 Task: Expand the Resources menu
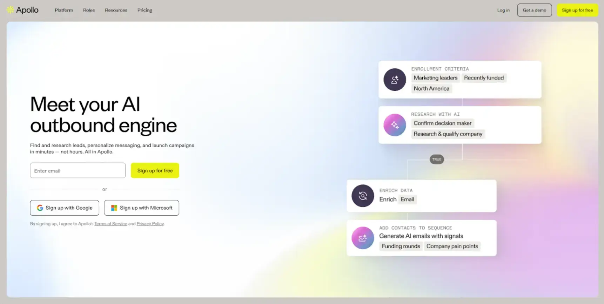(x=116, y=10)
